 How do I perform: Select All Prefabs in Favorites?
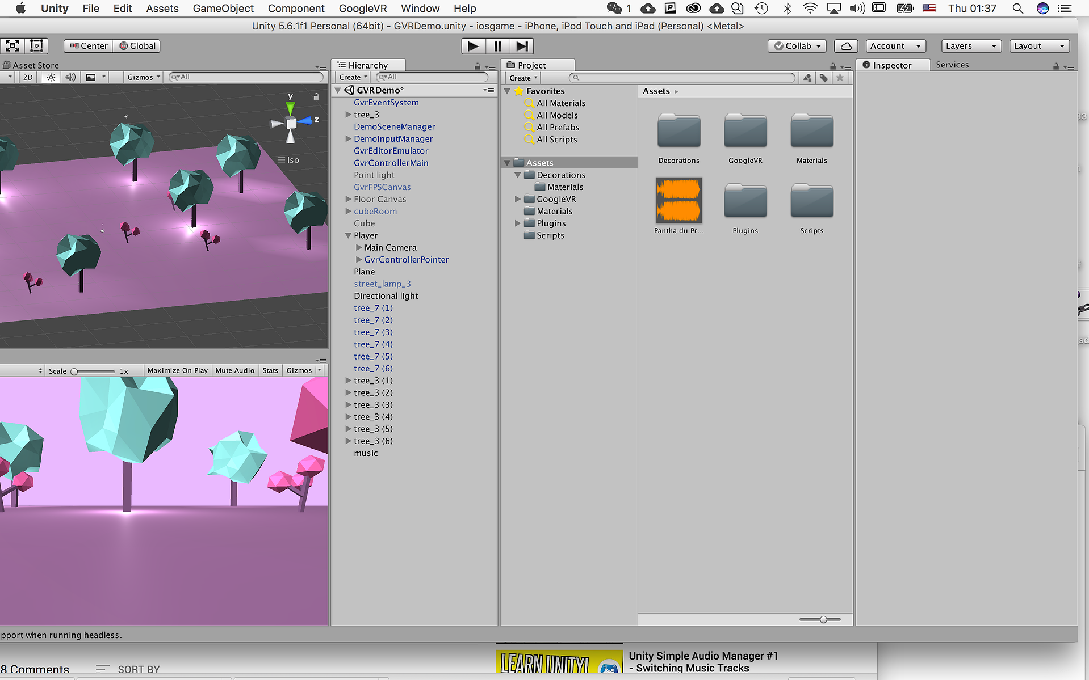pyautogui.click(x=558, y=128)
